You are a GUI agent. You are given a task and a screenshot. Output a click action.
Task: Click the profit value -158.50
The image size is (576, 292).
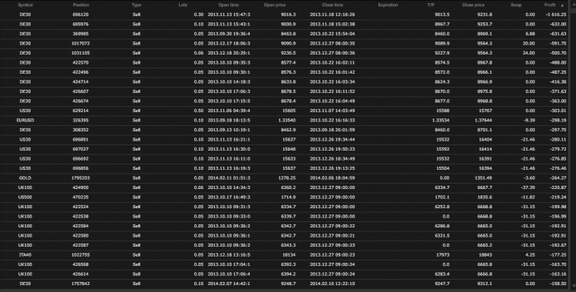coord(558,284)
